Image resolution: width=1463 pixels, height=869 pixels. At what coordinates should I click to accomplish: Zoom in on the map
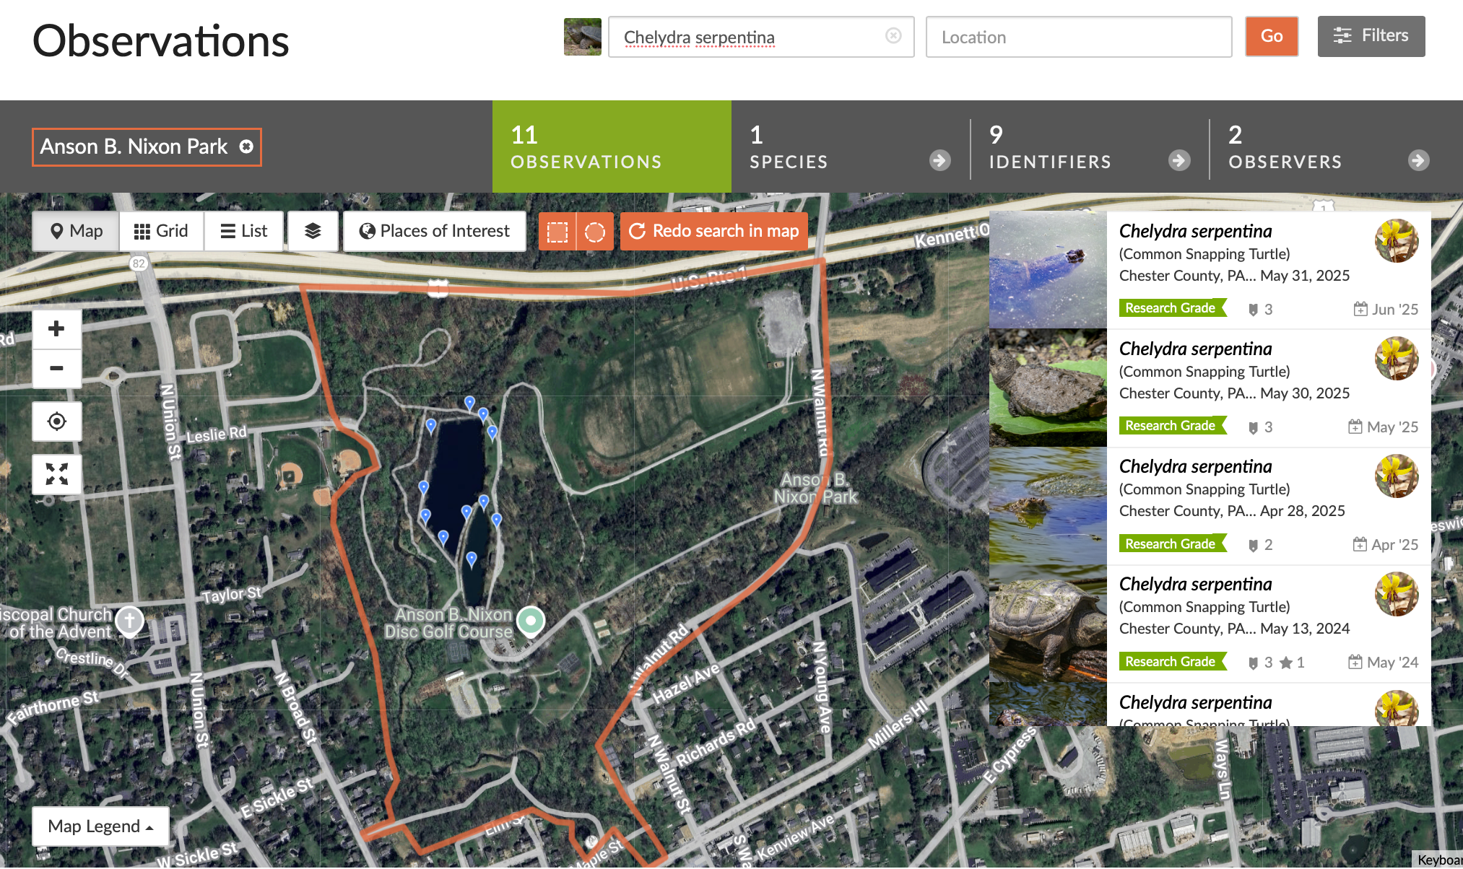tap(56, 329)
